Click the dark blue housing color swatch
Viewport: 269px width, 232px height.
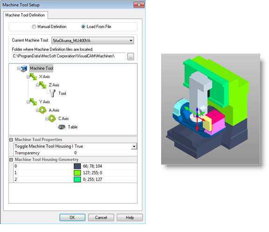point(77,166)
